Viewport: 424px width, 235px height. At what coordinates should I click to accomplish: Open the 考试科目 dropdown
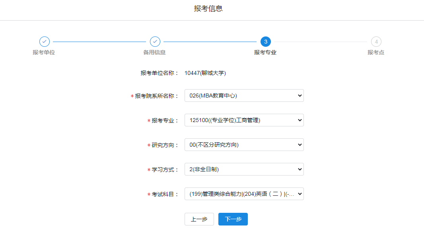(244, 194)
